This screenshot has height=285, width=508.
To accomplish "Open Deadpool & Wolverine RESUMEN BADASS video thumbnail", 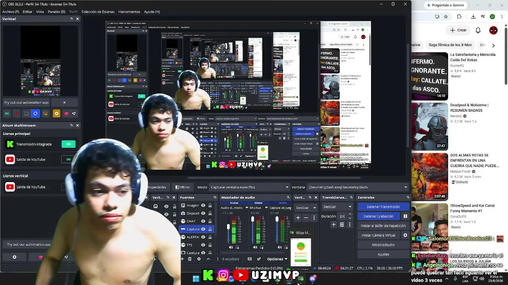I will pyautogui.click(x=430, y=126).
